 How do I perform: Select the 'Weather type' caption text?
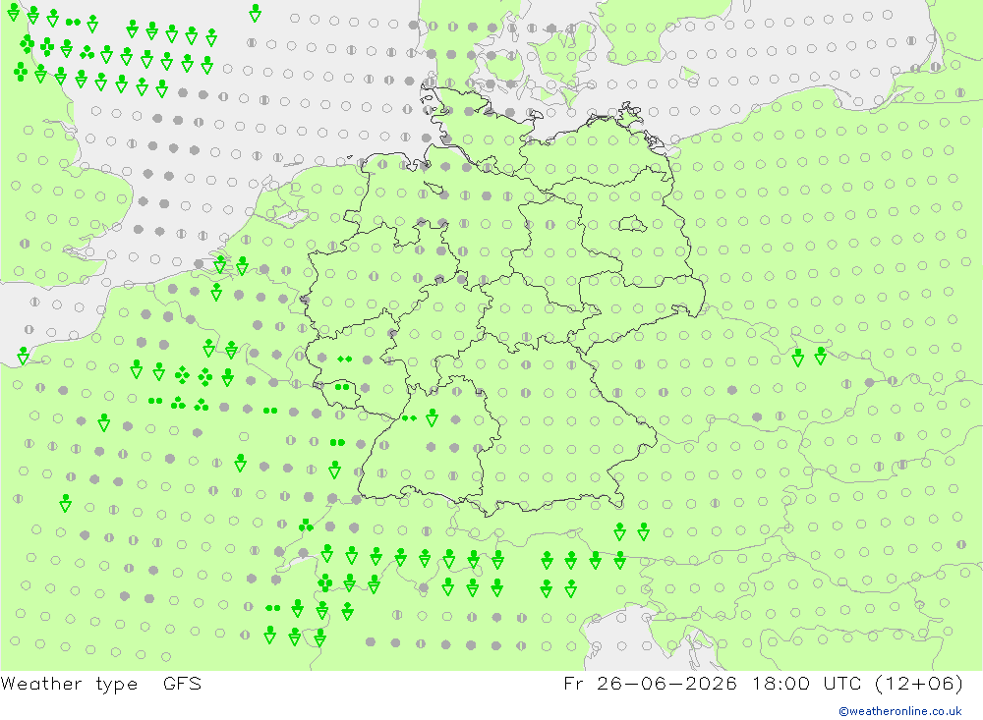coord(69,684)
